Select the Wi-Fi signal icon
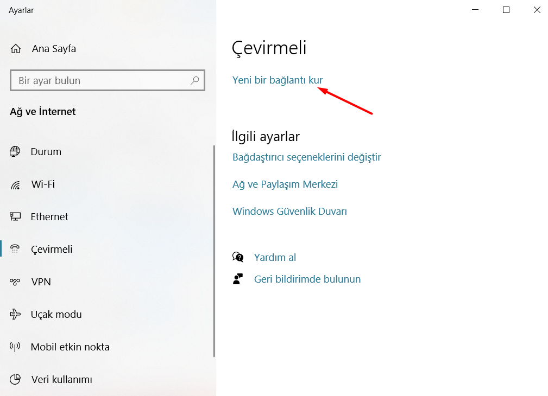Image resolution: width=548 pixels, height=396 pixels. 15,184
